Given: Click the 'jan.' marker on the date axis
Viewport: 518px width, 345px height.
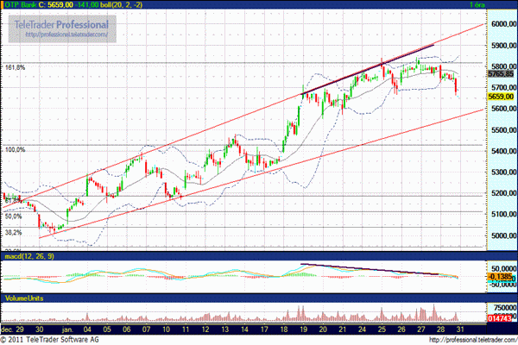Looking at the screenshot, I should (66, 330).
